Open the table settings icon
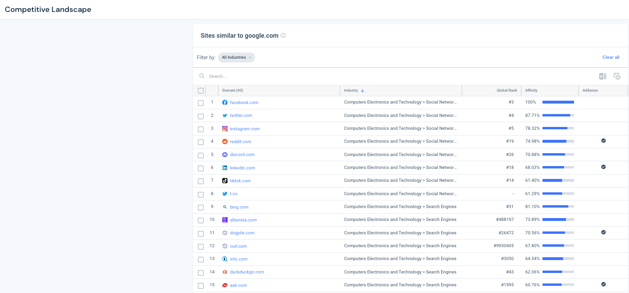 617,76
